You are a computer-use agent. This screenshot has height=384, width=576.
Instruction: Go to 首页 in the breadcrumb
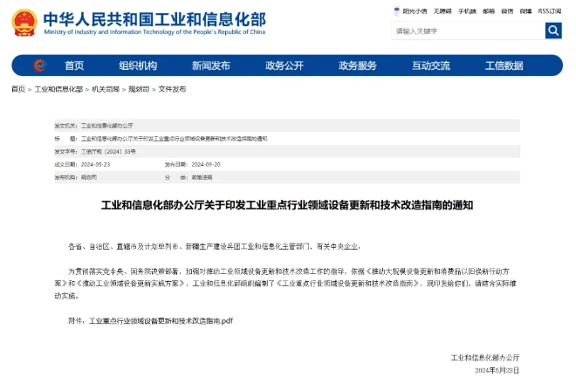[x=18, y=89]
